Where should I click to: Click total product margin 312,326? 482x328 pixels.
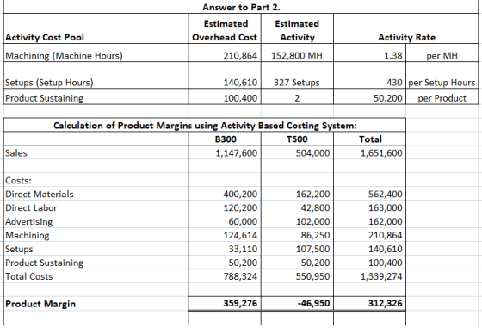pos(370,304)
